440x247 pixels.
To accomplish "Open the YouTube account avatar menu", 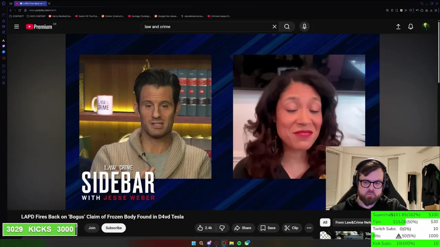I will click(426, 26).
